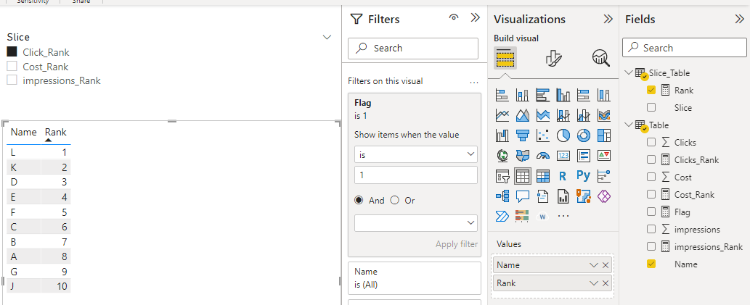Select the matrix visual
Image resolution: width=750 pixels, height=305 pixels.
(x=543, y=176)
